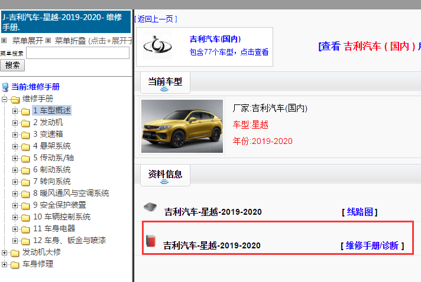Click folder icon for 4 悬架系统

coord(25,146)
